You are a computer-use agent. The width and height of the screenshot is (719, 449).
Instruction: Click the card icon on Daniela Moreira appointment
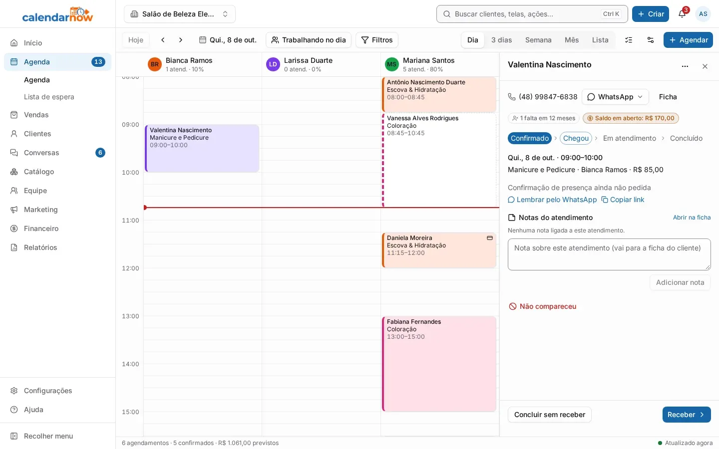[x=490, y=238]
